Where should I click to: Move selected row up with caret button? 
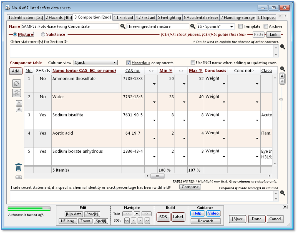[19, 103]
